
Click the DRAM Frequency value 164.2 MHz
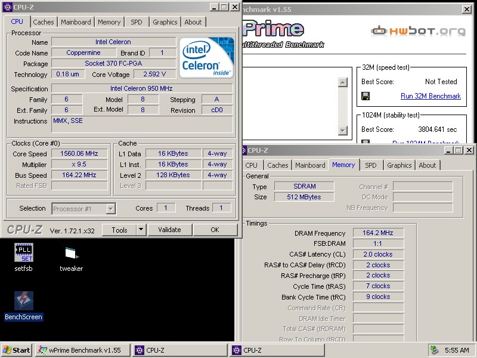[378, 233]
